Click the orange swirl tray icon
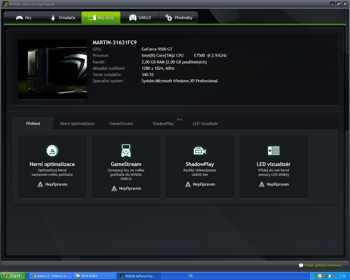The height and width of the screenshot is (280, 350). (x=320, y=276)
